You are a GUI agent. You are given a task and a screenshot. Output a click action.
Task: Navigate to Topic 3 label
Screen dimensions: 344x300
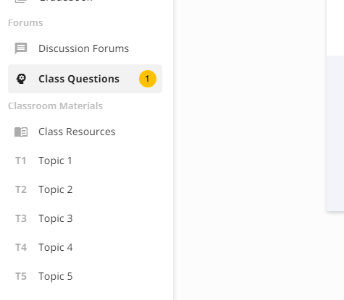(x=56, y=219)
